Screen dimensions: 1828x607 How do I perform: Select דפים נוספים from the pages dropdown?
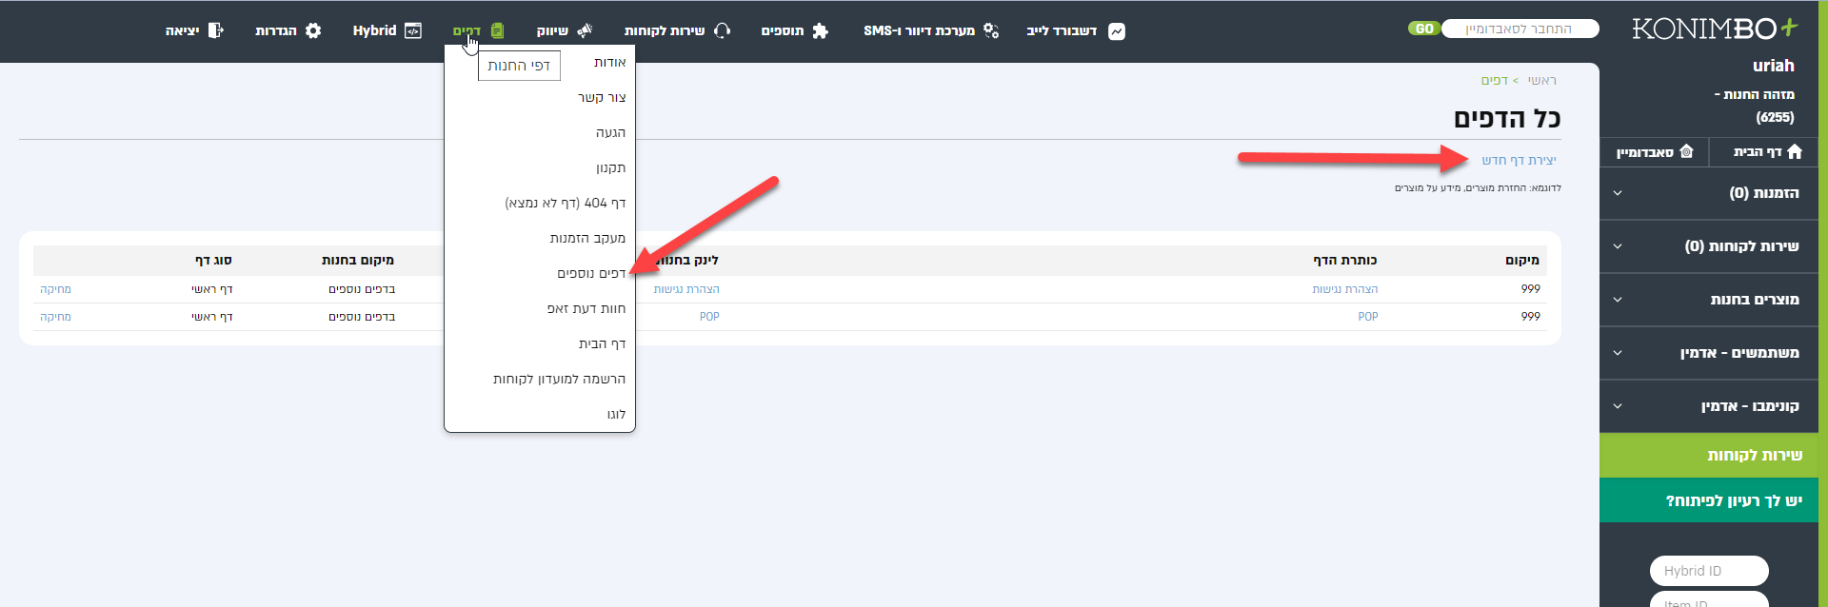tap(591, 274)
